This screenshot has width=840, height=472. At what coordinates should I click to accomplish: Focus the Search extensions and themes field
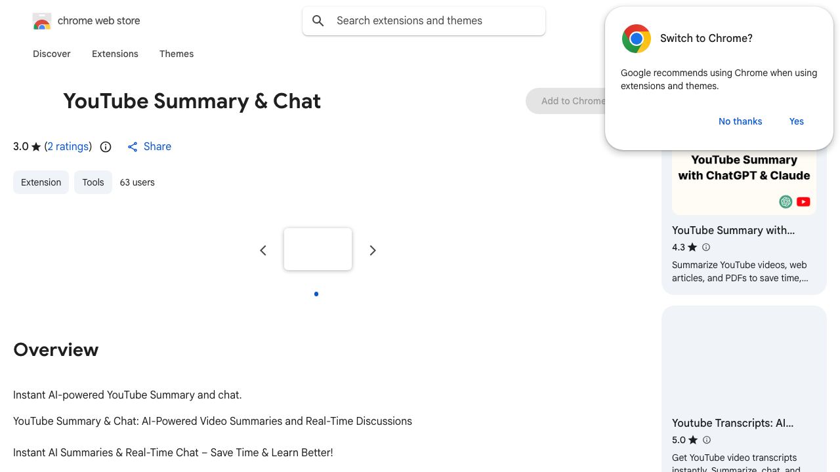(424, 21)
